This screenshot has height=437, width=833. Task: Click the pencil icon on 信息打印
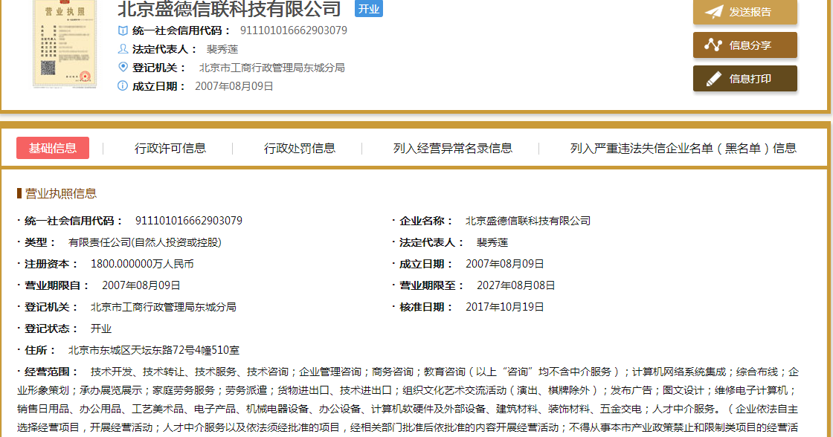[713, 79]
